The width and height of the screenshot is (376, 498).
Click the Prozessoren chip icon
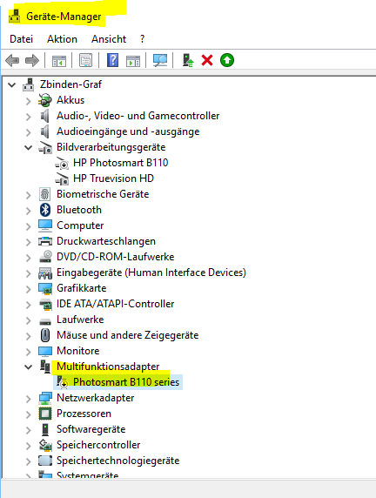[x=45, y=414]
